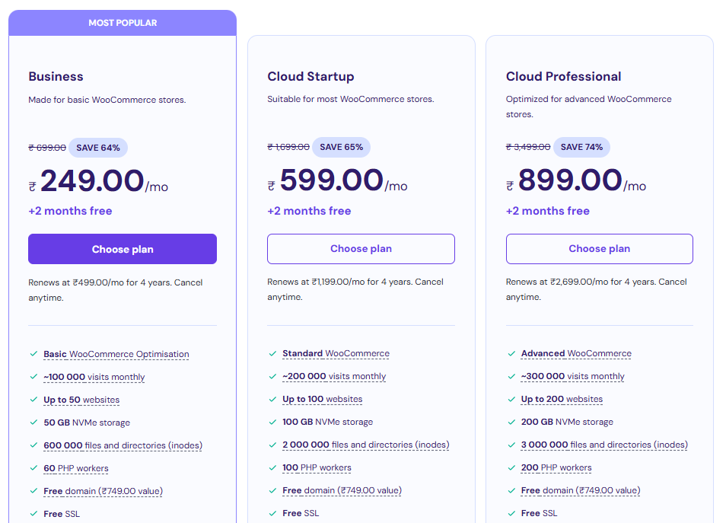This screenshot has width=726, height=523.
Task: Click Advanced WooCommerce feature text
Action: click(x=576, y=353)
